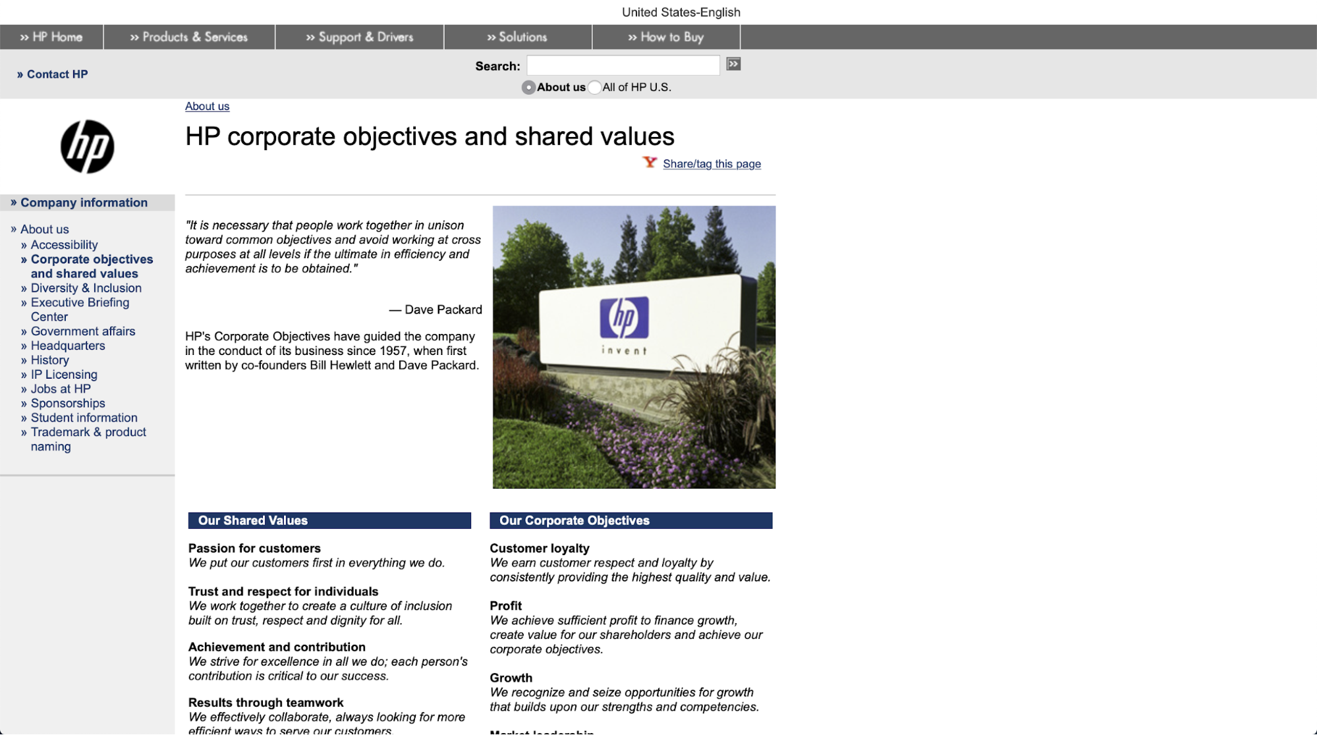This screenshot has height=735, width=1317.
Task: Open the How to Buy menu
Action: [666, 37]
